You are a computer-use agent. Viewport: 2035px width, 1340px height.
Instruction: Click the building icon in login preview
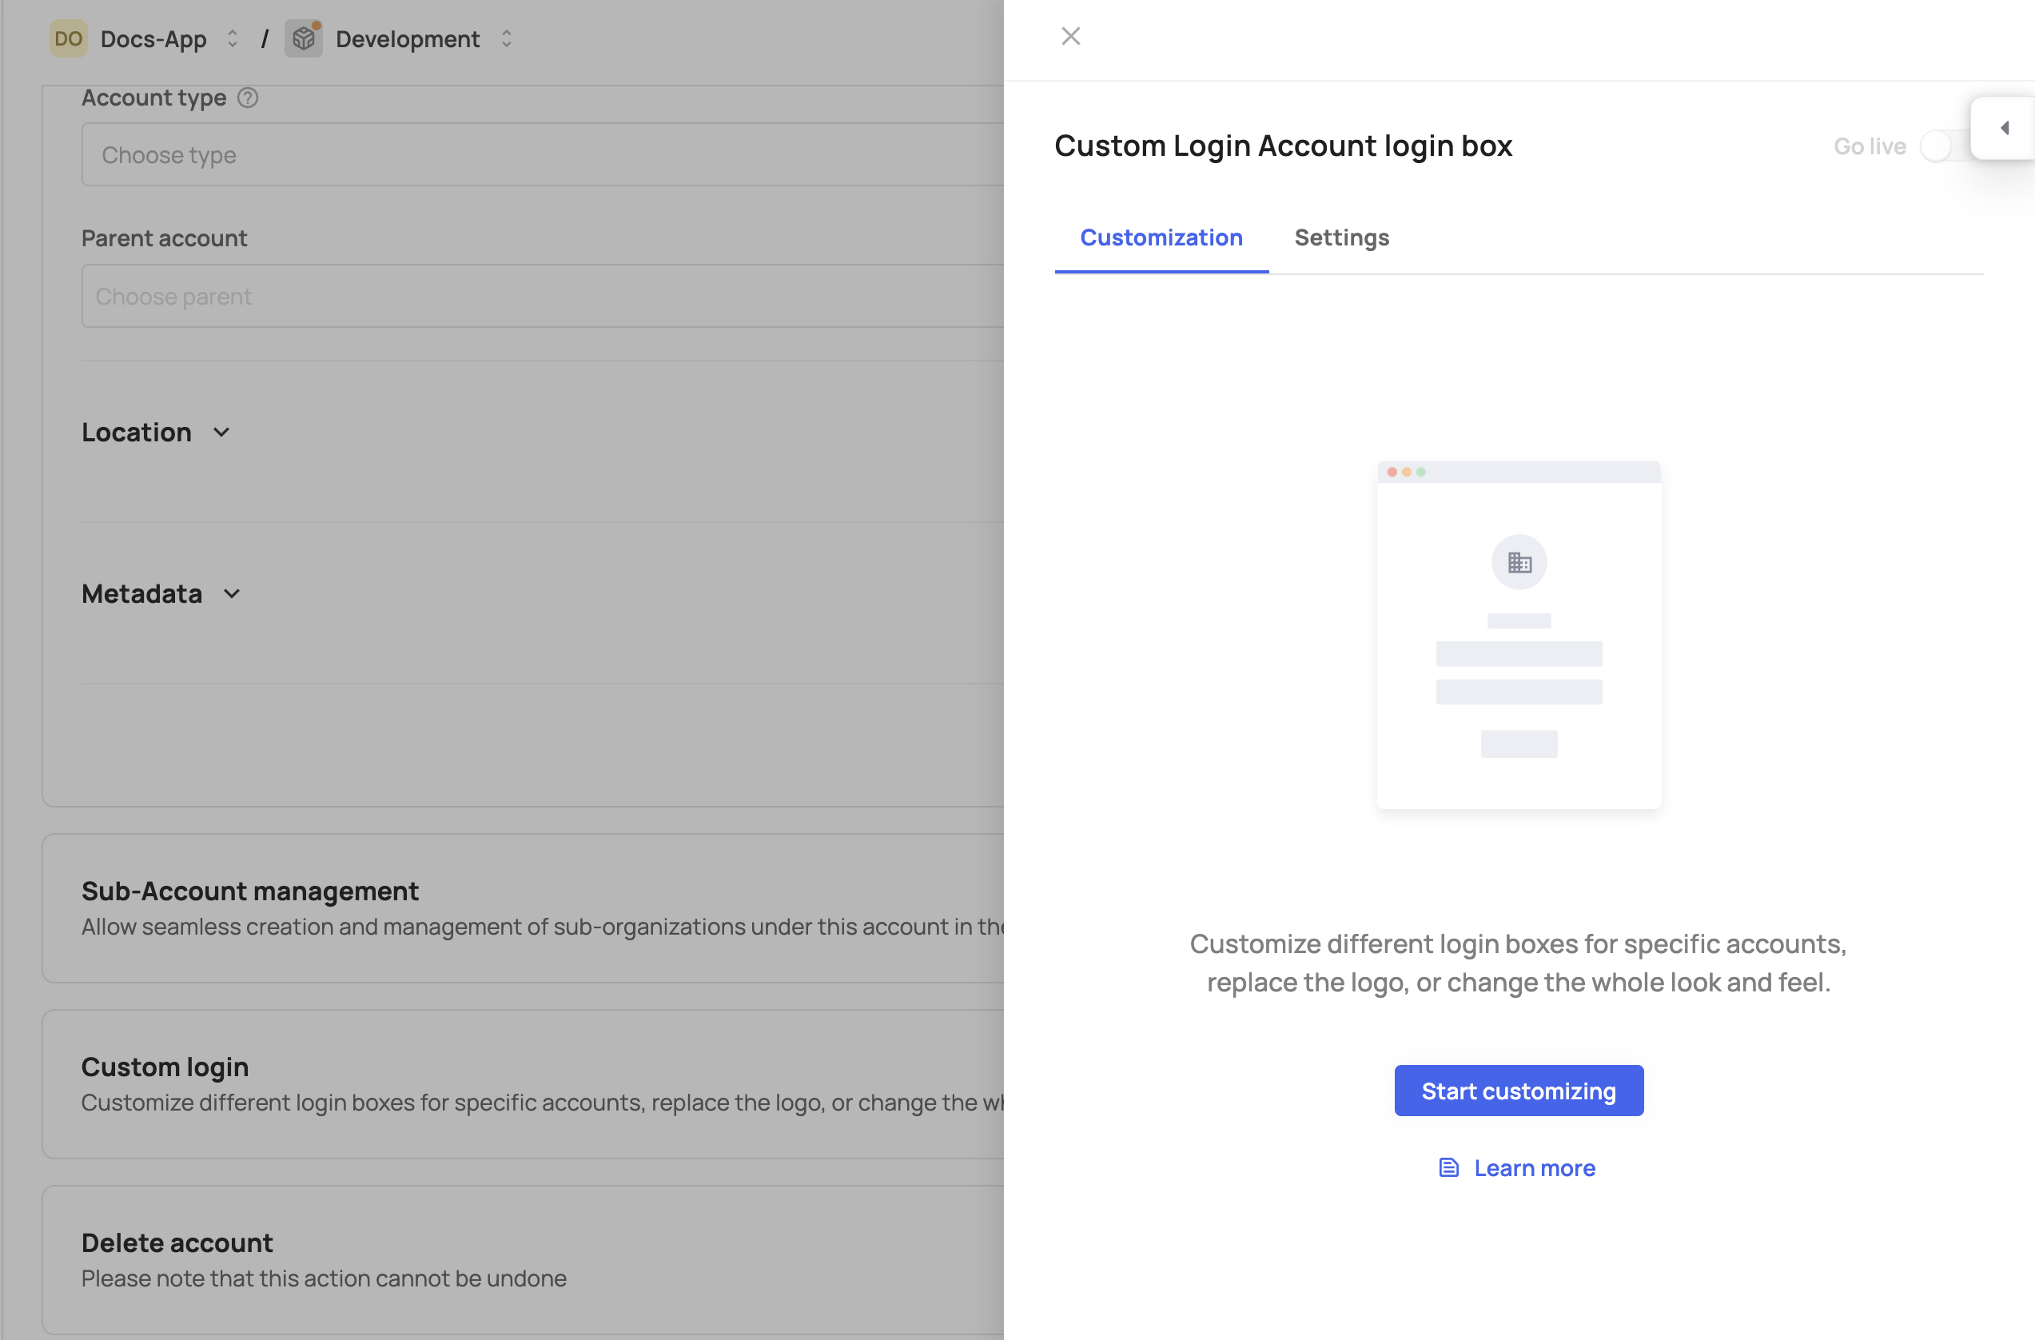tap(1519, 562)
